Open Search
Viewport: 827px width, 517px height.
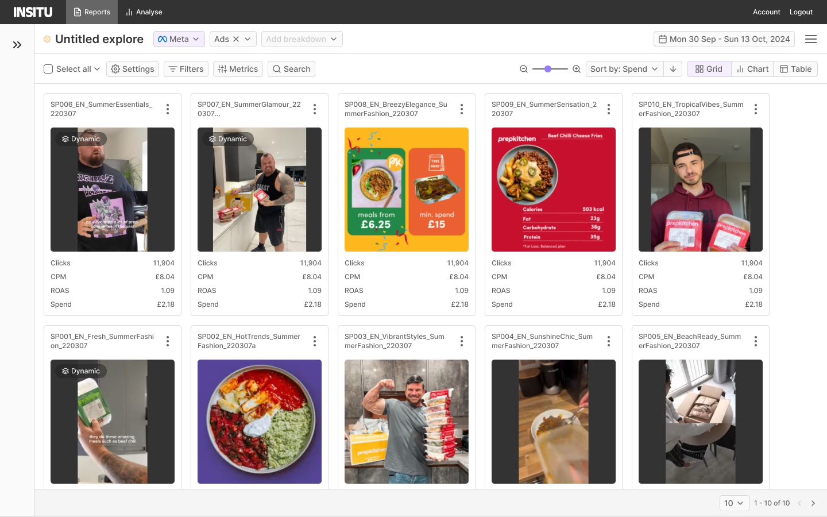tap(291, 69)
